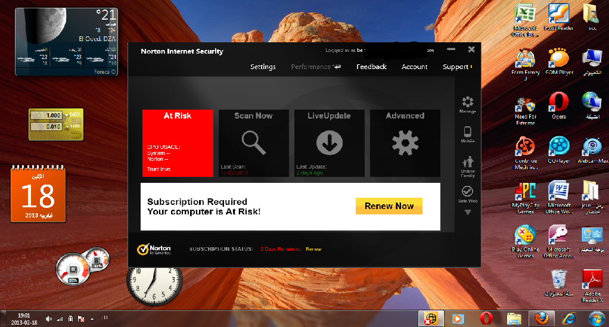609x327 pixels.
Task: Select Control Panel desktop shortcut
Action: coord(592,238)
